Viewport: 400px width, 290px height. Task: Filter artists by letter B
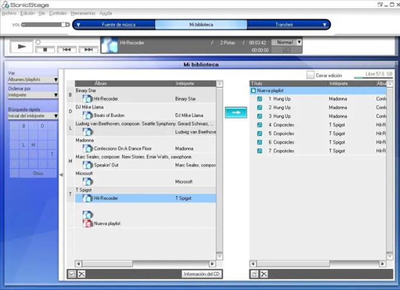pyautogui.click(x=23, y=126)
